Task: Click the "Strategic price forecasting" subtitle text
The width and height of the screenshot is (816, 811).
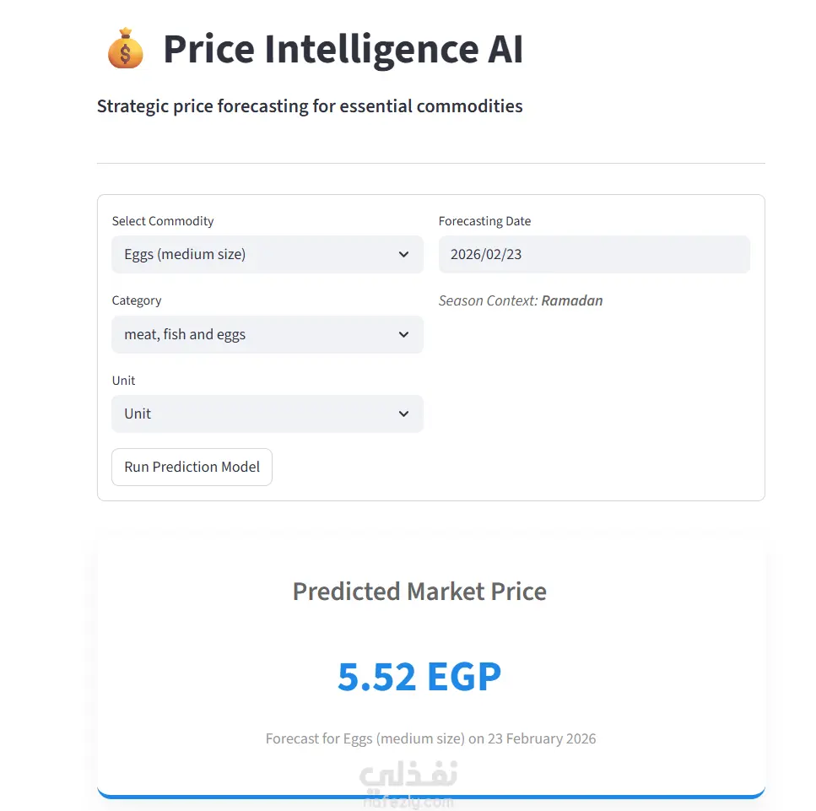Action: [310, 106]
